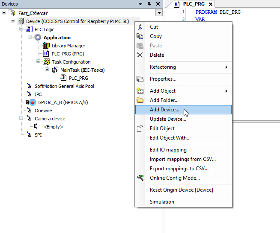Click the Edit Object icon

click(140, 128)
